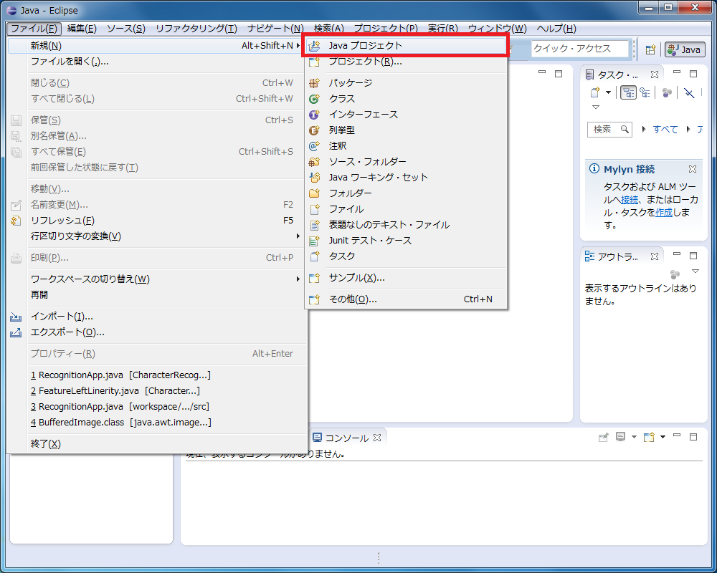Open the 編集(E) menu
The height and width of the screenshot is (573, 717).
[82, 29]
